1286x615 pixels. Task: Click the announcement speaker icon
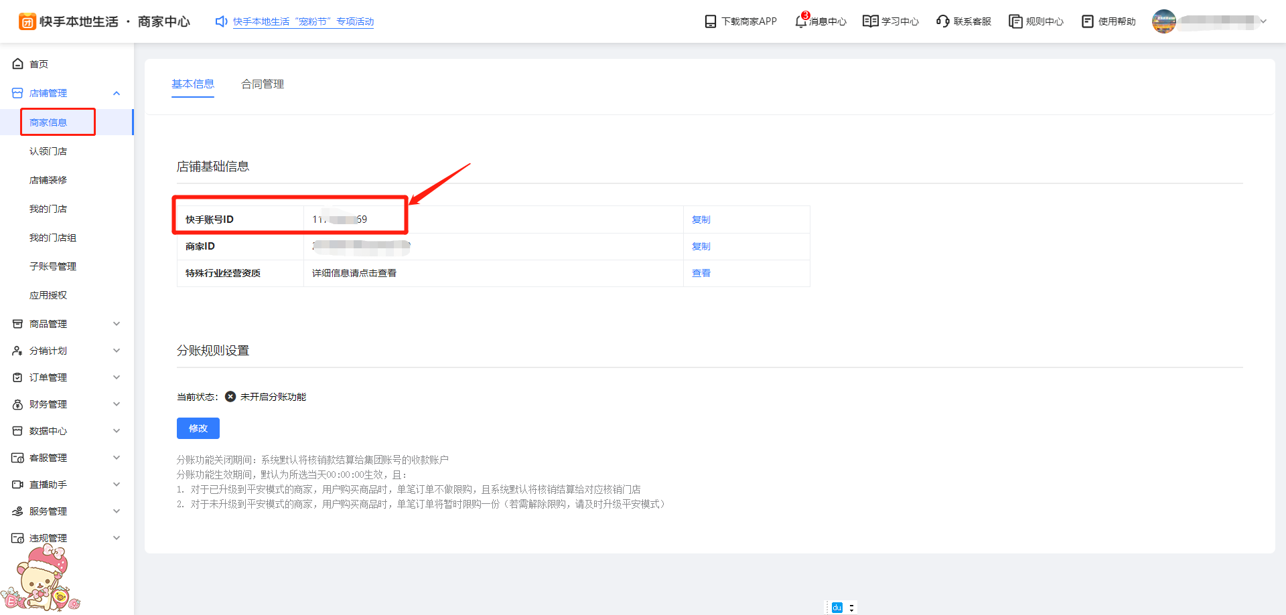(221, 21)
